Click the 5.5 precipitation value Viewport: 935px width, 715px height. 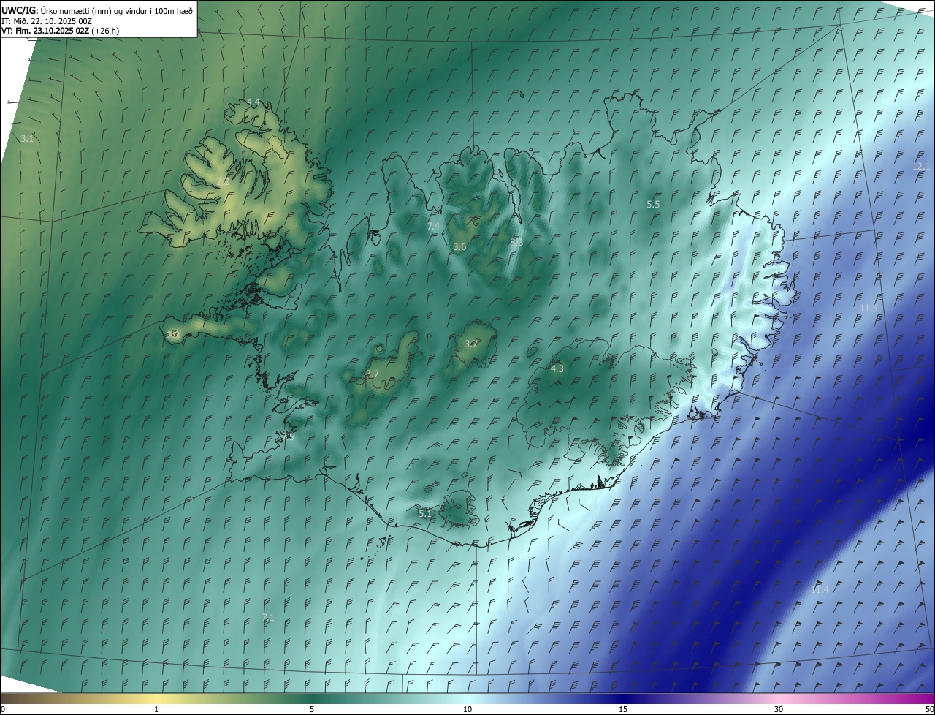pos(653,205)
